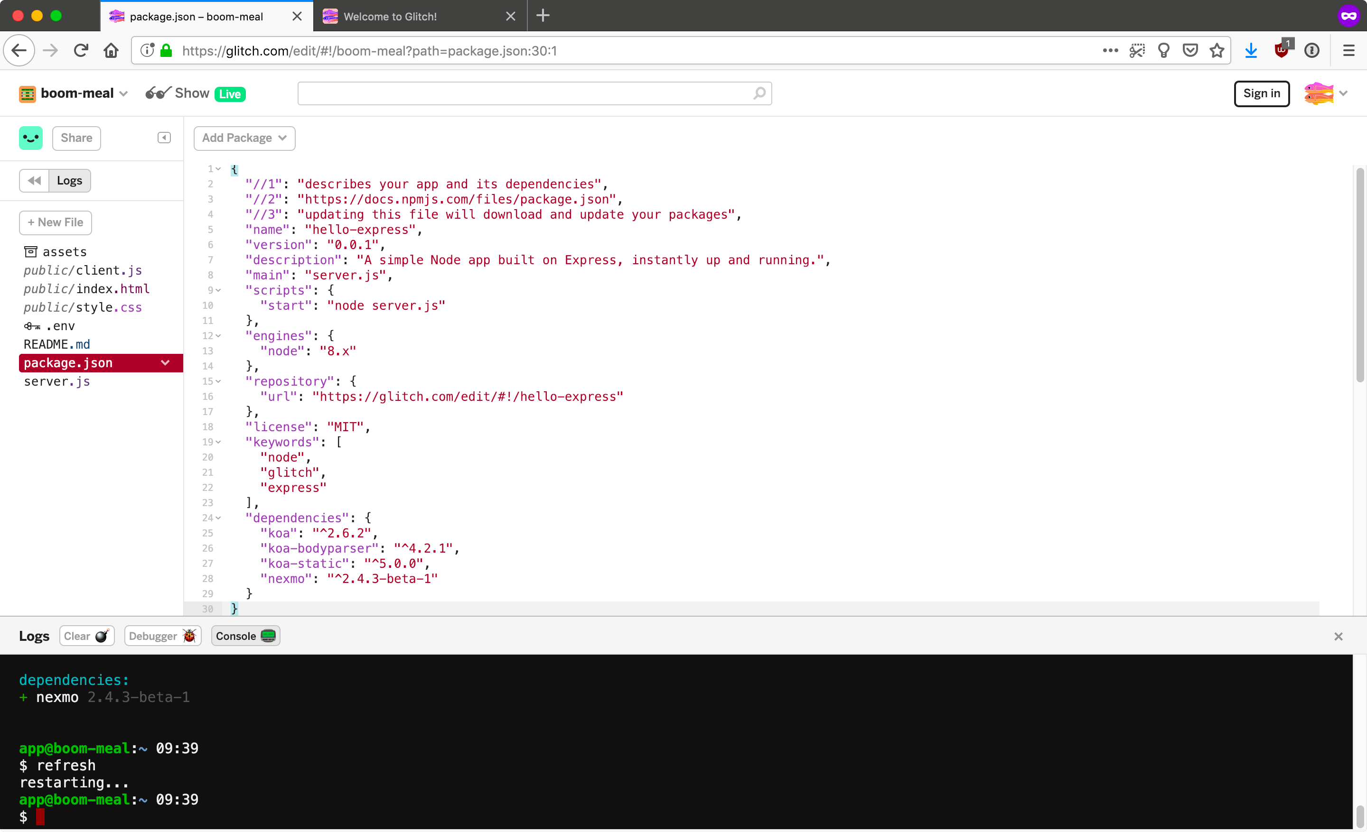Reload the page with the refresh icon
The image size is (1367, 832).
click(81, 51)
